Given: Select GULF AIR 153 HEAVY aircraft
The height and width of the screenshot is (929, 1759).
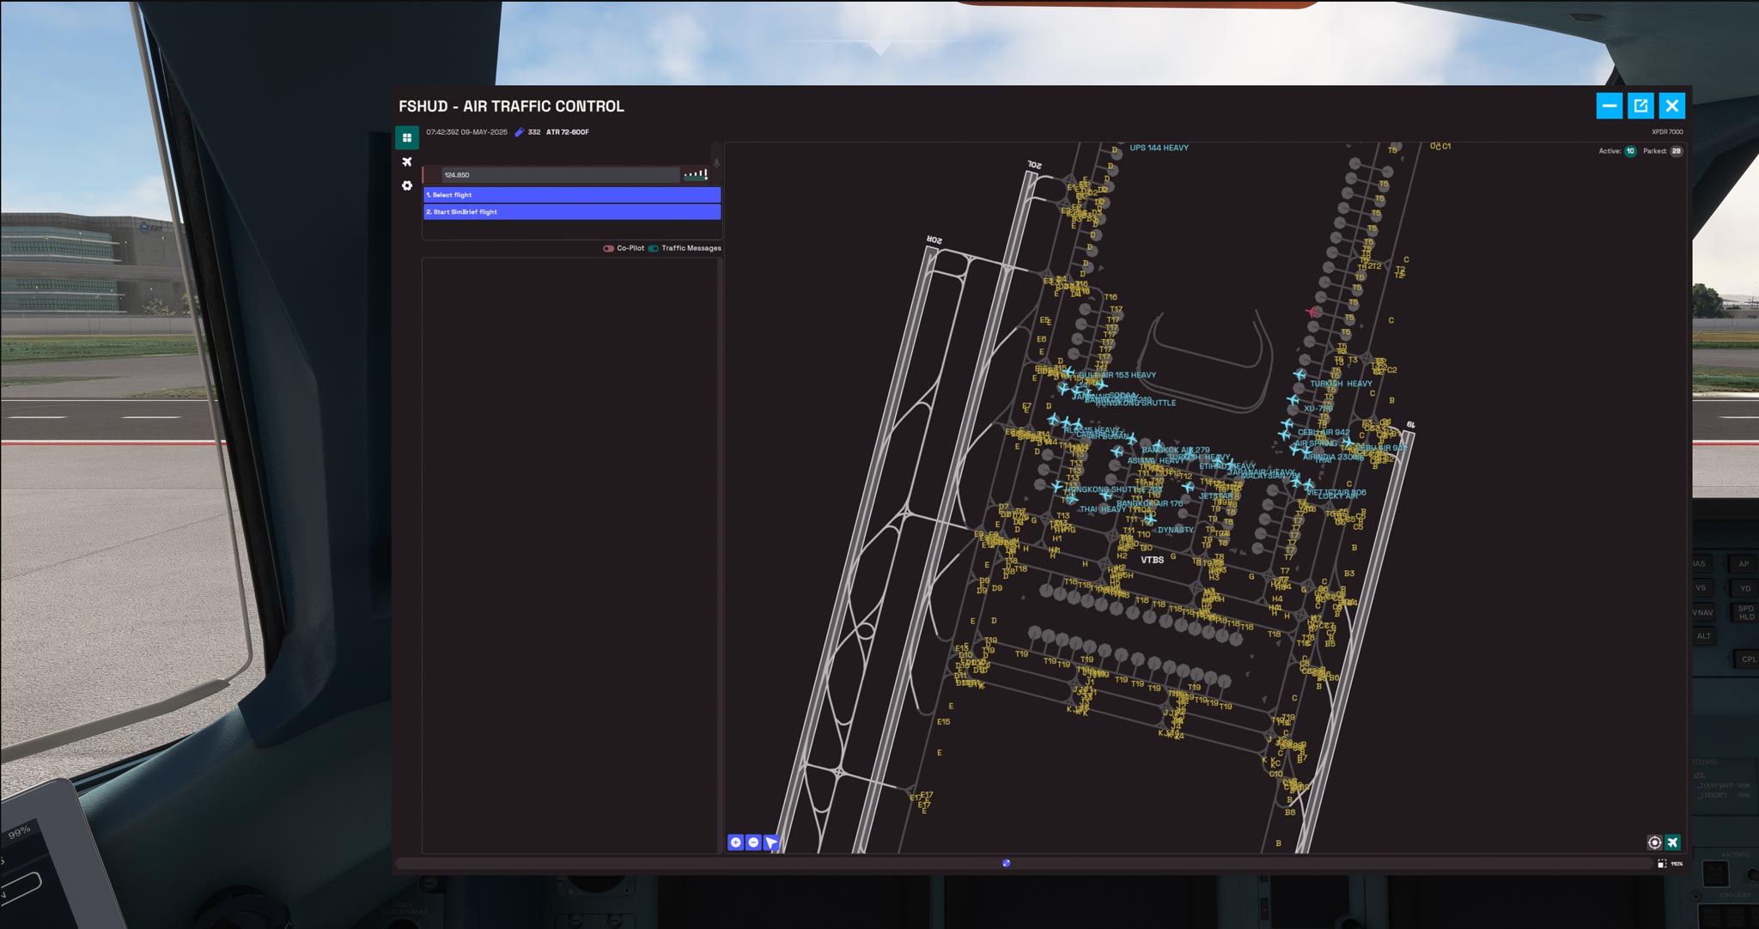Looking at the screenshot, I should click(x=1069, y=373).
